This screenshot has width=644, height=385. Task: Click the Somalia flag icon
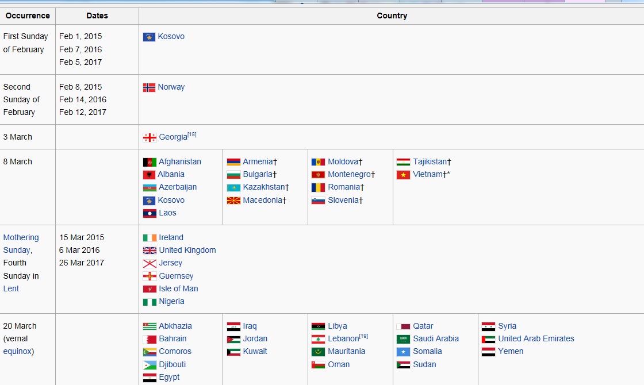pos(403,352)
